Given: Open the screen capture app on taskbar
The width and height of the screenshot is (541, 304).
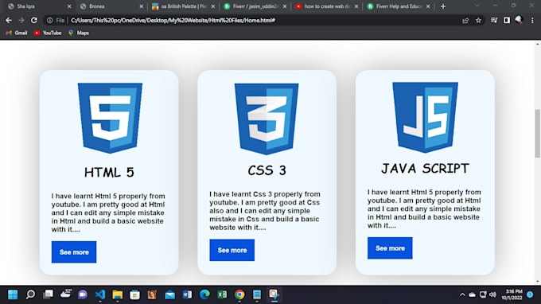Looking at the screenshot, I should (274, 294).
